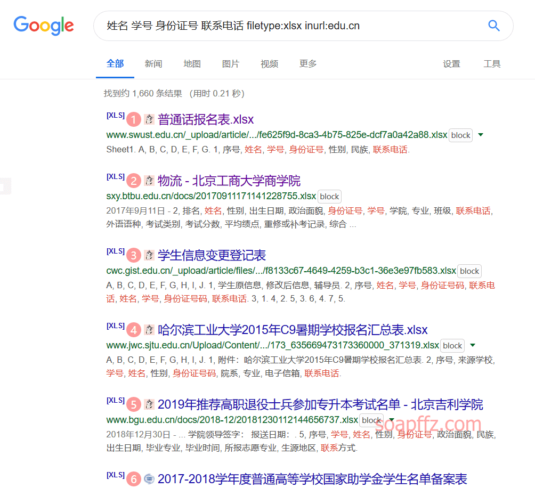Select the 全部 tab
Image resolution: width=535 pixels, height=488 pixels.
coord(115,64)
